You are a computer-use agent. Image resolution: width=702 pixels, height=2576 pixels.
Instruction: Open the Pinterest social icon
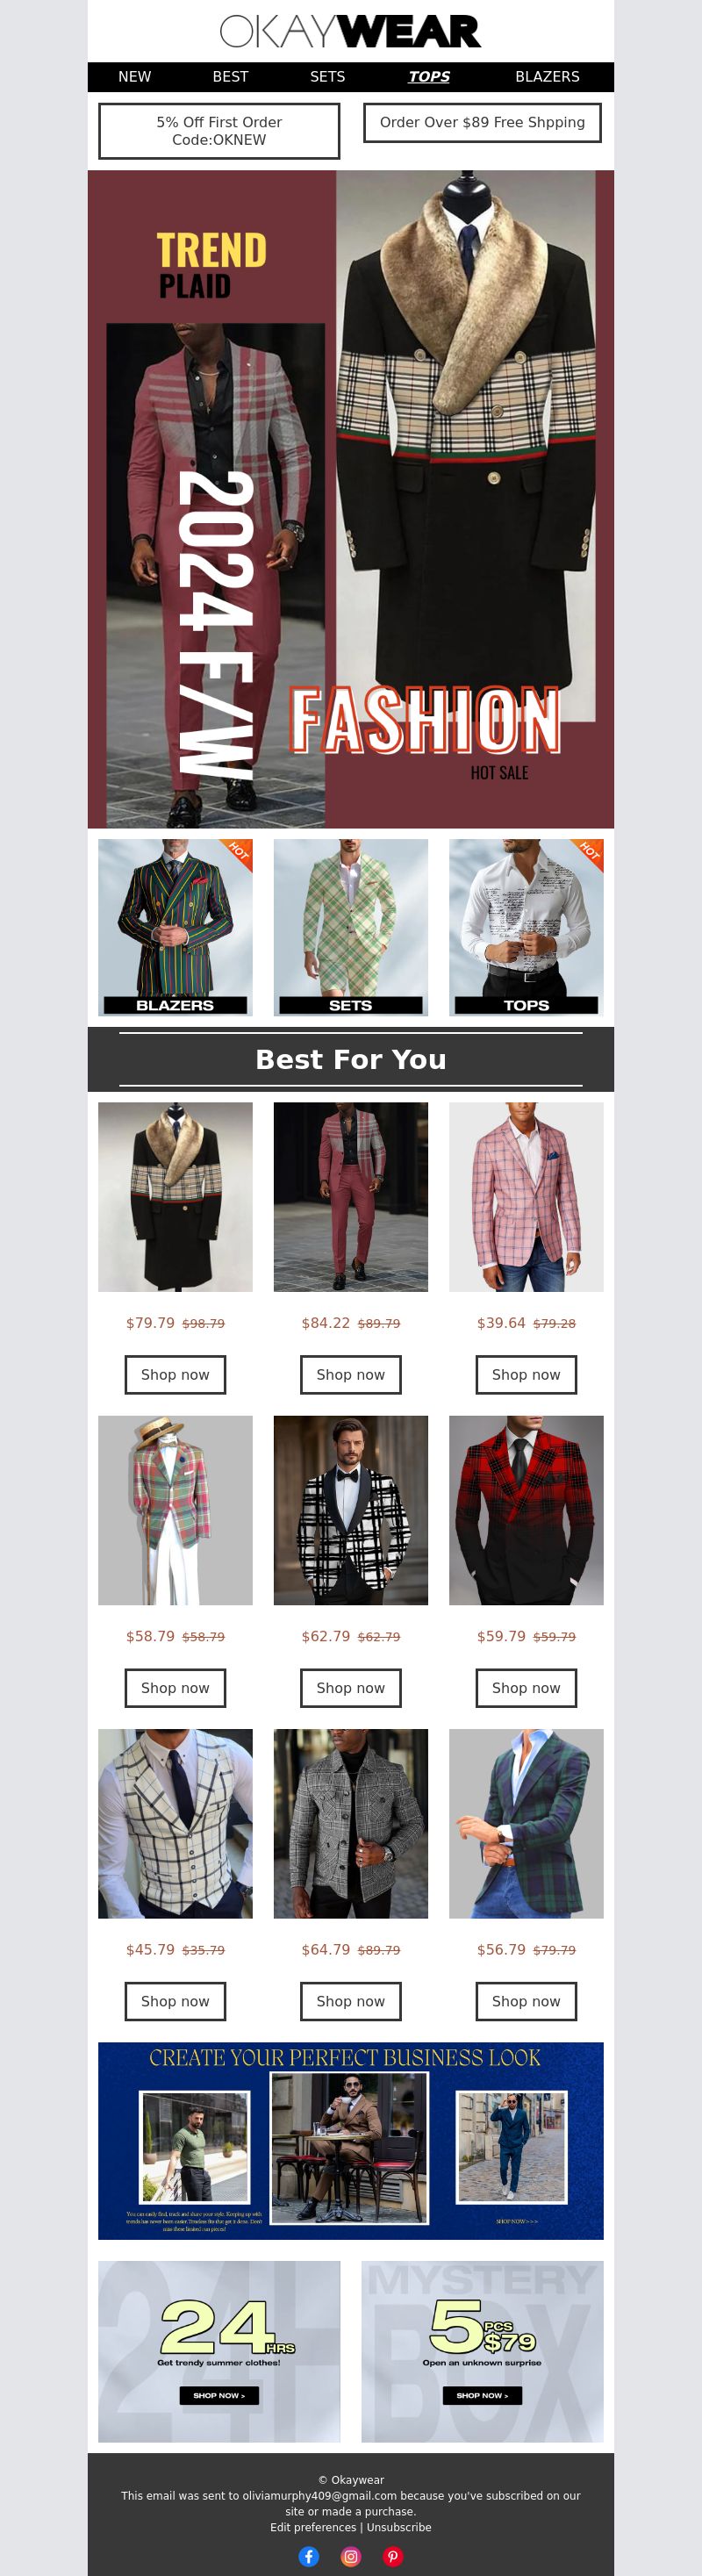(x=393, y=2556)
